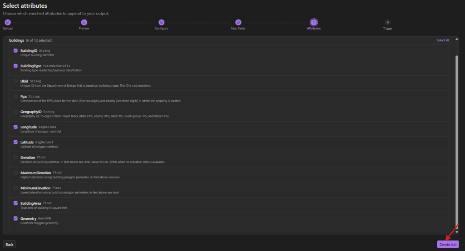Click the ExtendedDetails type label
This screenshot has height=251, width=465.
click(x=57, y=66)
